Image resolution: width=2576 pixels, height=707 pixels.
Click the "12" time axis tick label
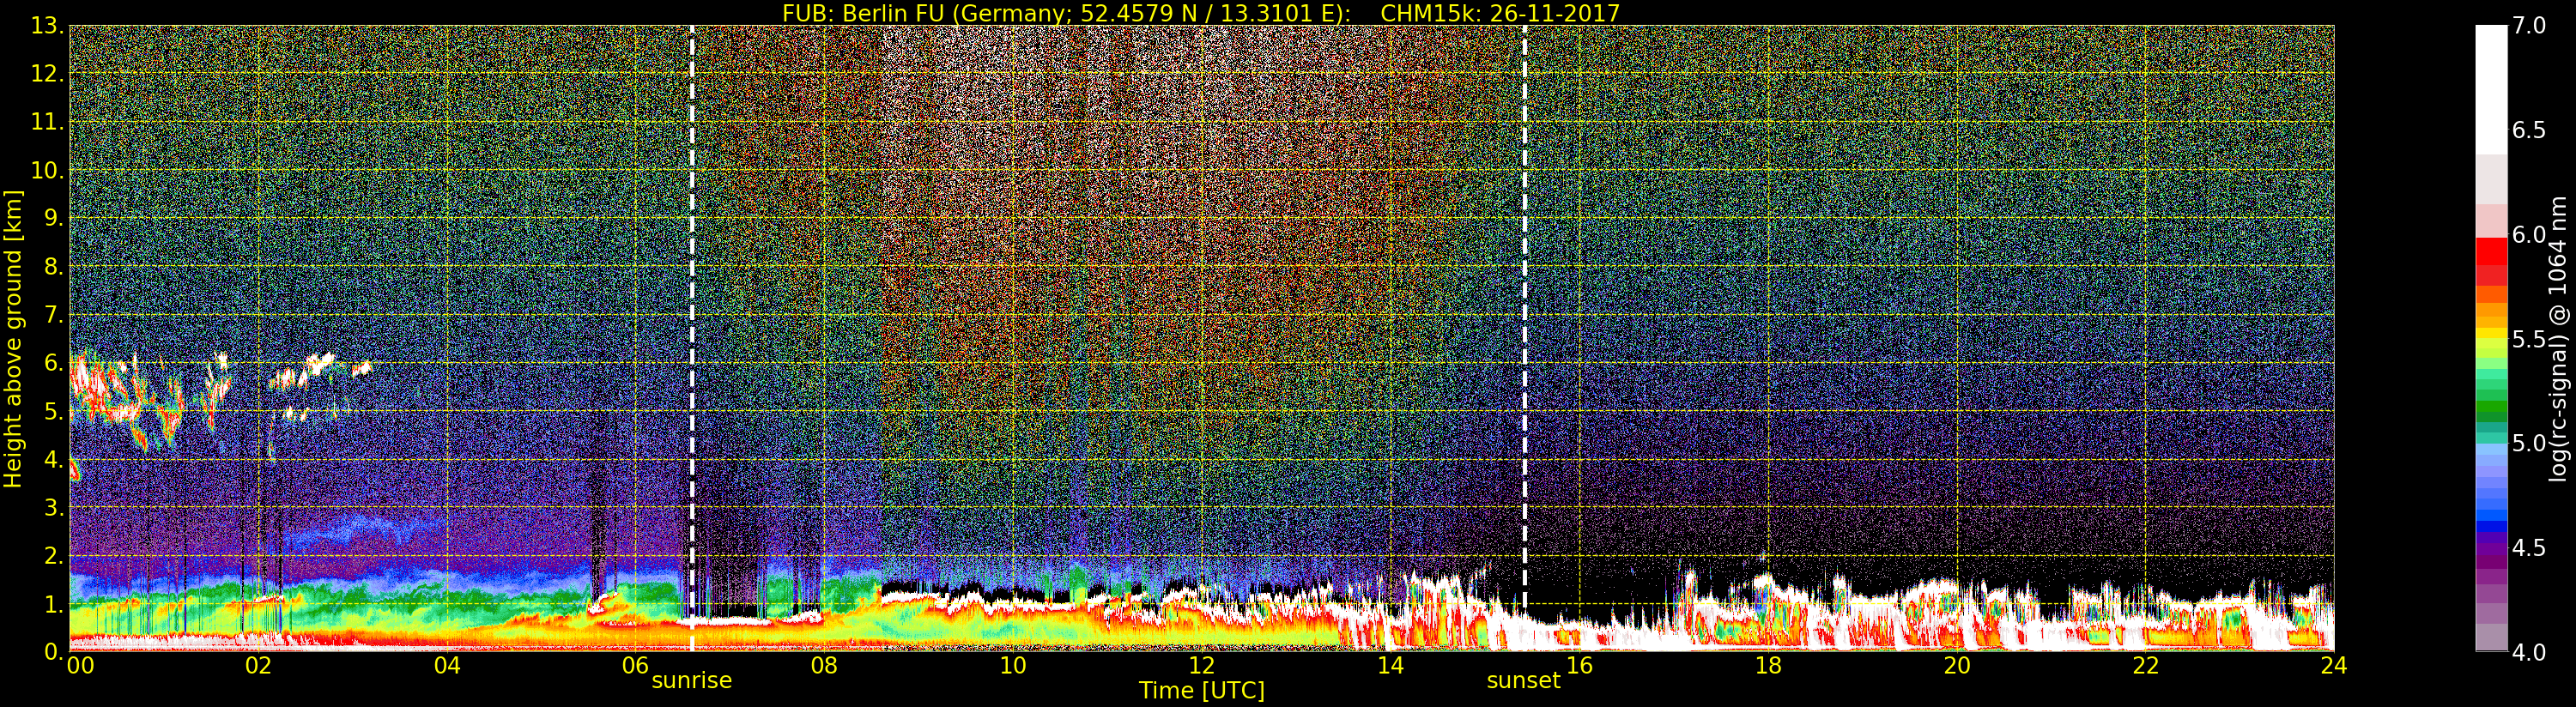1202,665
